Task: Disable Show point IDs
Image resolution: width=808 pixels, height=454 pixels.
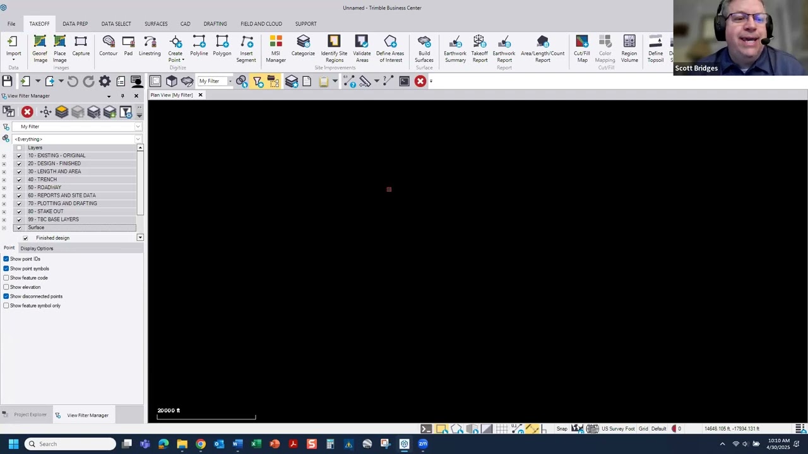Action: click(6, 259)
